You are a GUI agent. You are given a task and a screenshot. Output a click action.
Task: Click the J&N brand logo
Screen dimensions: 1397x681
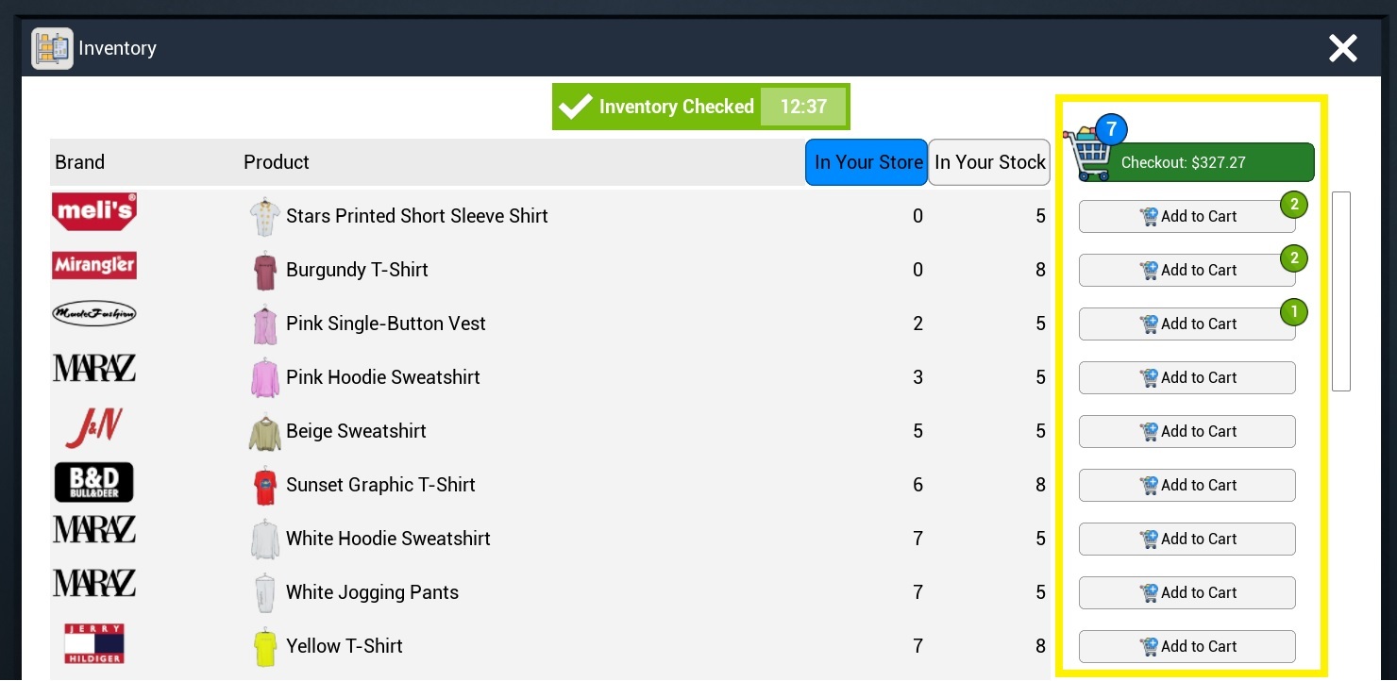[x=94, y=428]
